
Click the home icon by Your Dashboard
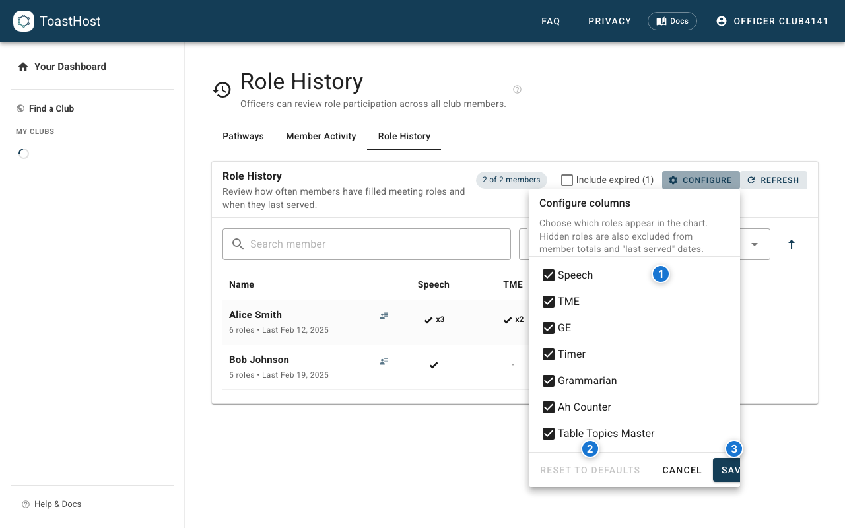pos(23,67)
